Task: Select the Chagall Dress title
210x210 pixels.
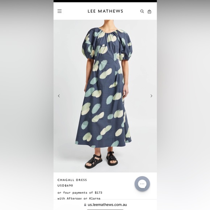Action: [x=72, y=180]
